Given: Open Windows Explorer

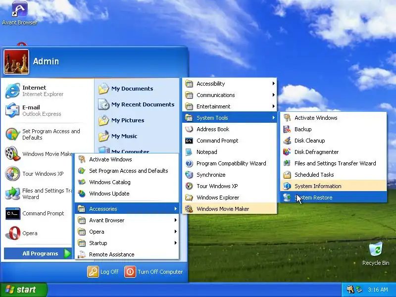Looking at the screenshot, I should 230,197.
